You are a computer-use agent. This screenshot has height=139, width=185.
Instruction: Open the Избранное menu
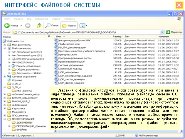42,19
